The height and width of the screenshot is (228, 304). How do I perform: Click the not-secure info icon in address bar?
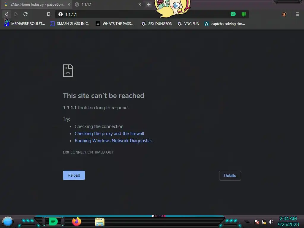(x=61, y=14)
